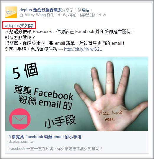Open the 編輯紀錄 edit history link

point(88,15)
